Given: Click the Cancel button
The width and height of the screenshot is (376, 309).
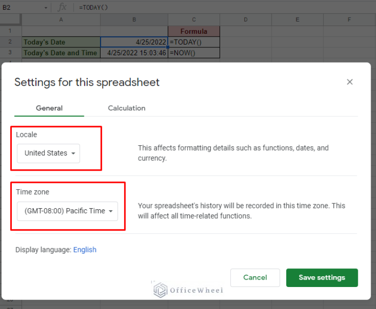Looking at the screenshot, I should coord(255,277).
